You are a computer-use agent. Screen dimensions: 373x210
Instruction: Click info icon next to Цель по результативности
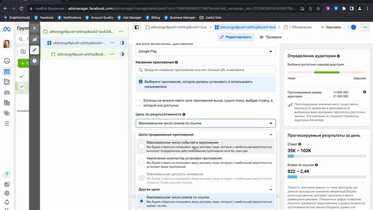184,114
